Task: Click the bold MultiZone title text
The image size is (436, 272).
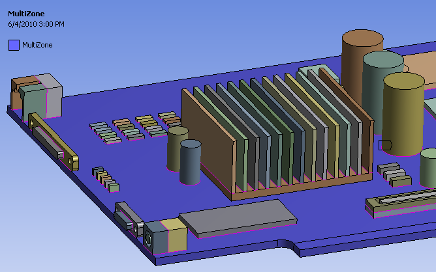Action: point(26,14)
